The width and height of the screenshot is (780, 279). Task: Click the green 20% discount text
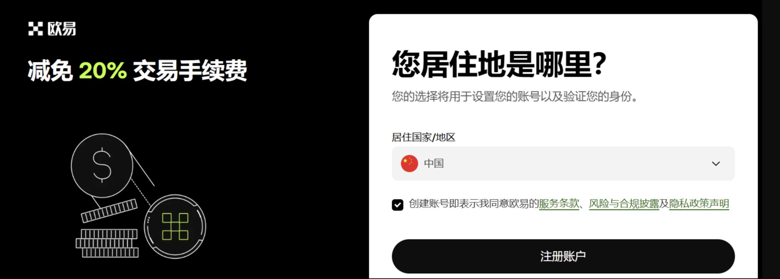click(103, 70)
